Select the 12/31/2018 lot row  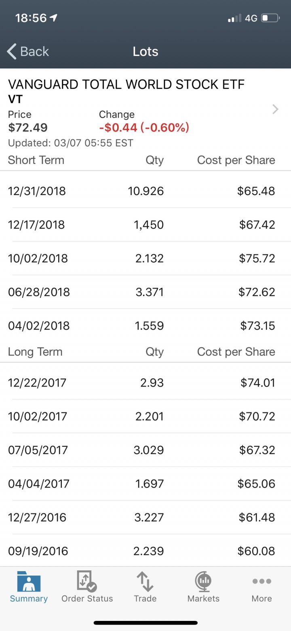click(145, 191)
